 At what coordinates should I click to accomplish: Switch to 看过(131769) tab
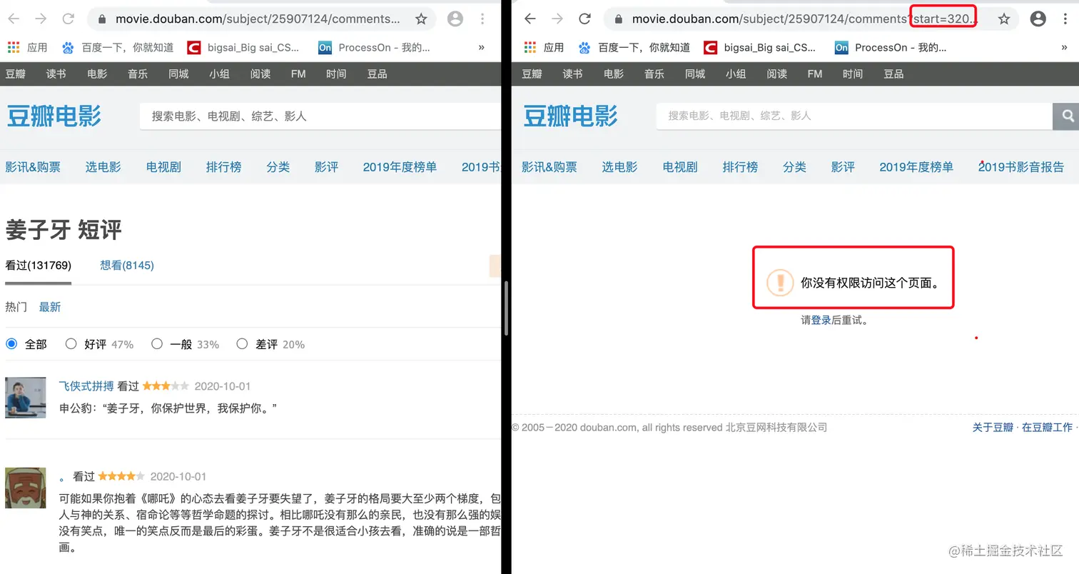click(39, 266)
